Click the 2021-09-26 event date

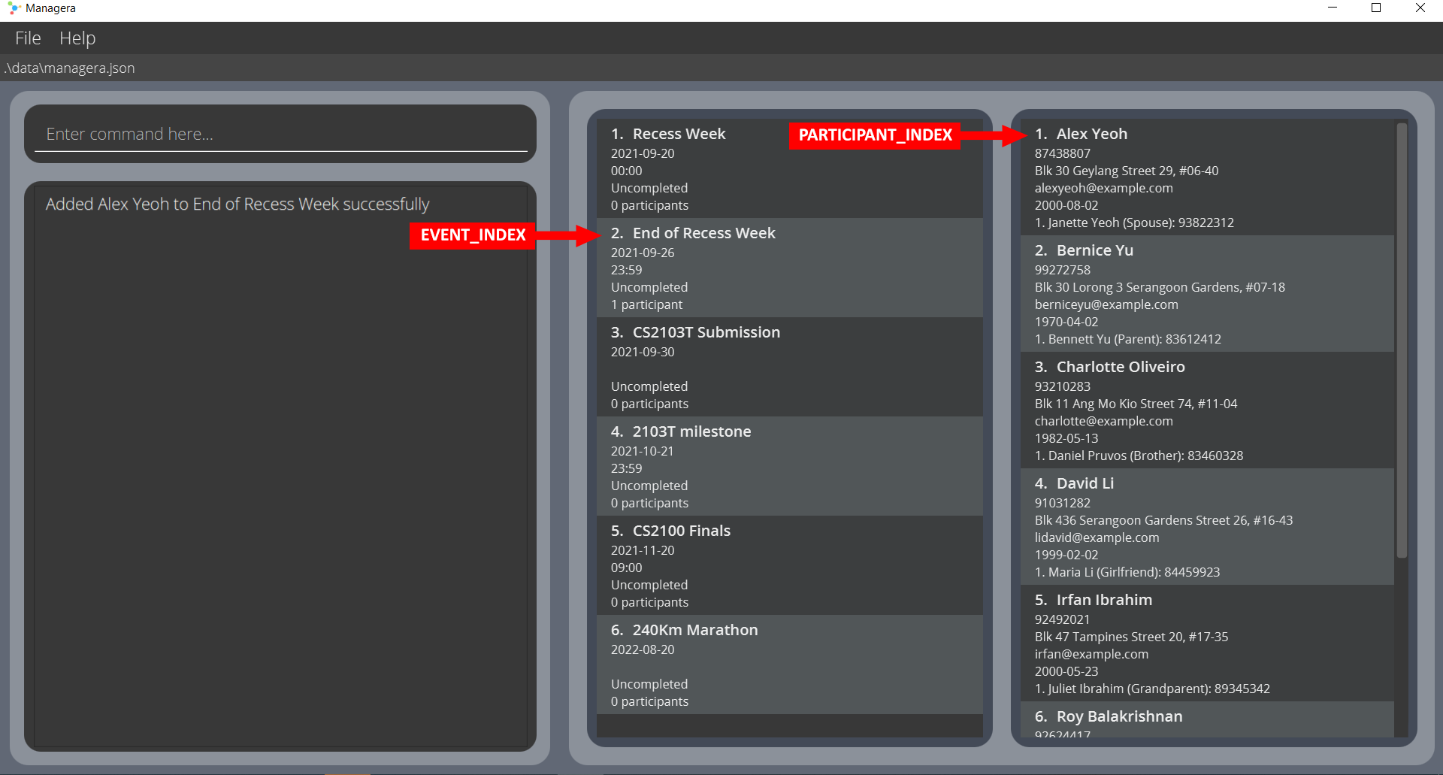tap(643, 253)
